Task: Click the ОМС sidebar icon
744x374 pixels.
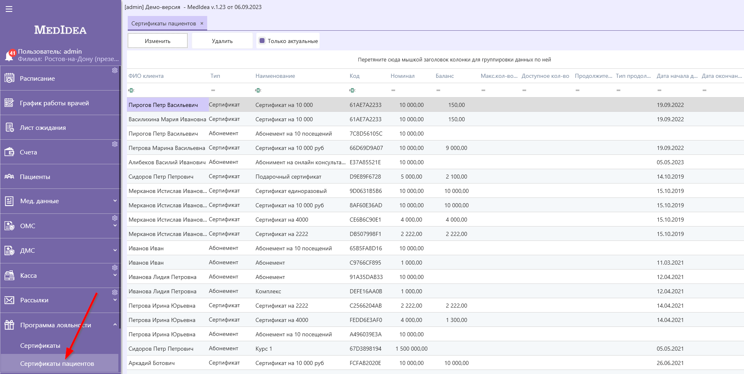Action: click(9, 226)
